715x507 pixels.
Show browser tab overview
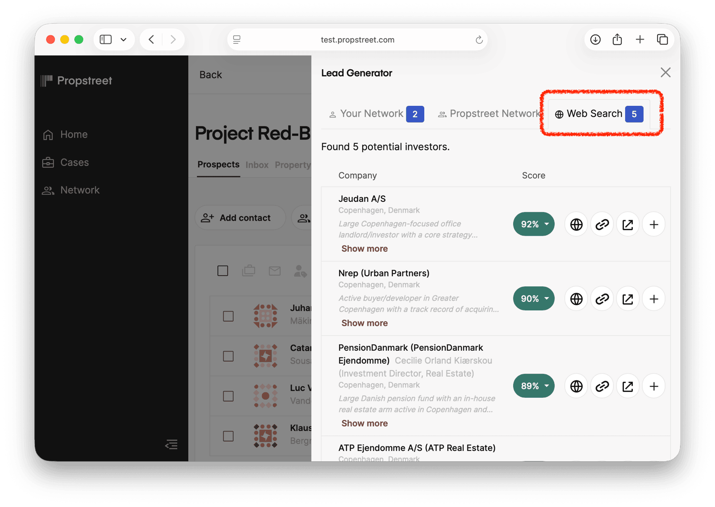pyautogui.click(x=662, y=40)
